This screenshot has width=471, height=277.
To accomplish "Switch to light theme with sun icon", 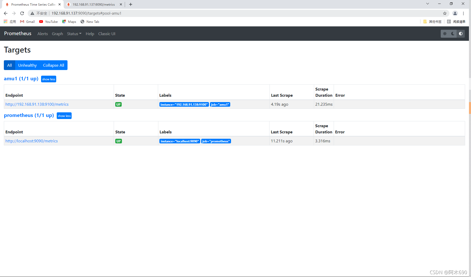I will pyautogui.click(x=445, y=34).
